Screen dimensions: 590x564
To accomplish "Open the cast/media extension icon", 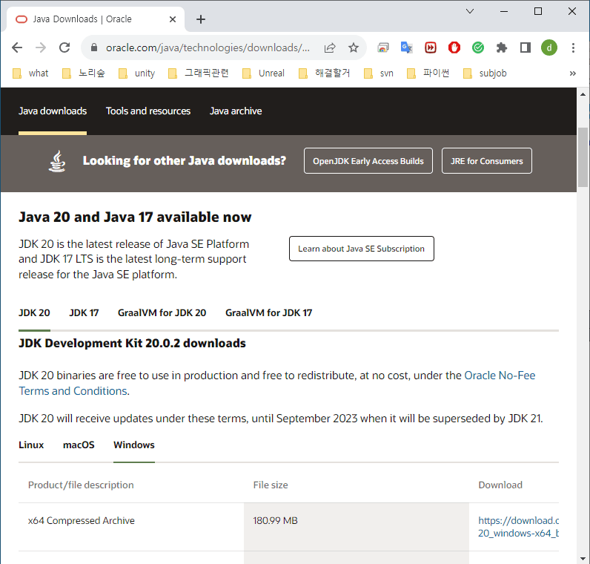I will point(383,47).
